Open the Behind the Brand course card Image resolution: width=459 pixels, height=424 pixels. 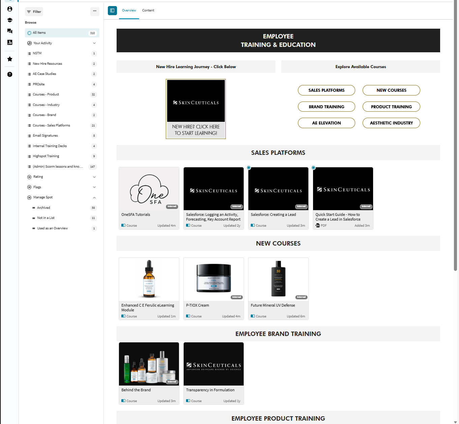(149, 373)
